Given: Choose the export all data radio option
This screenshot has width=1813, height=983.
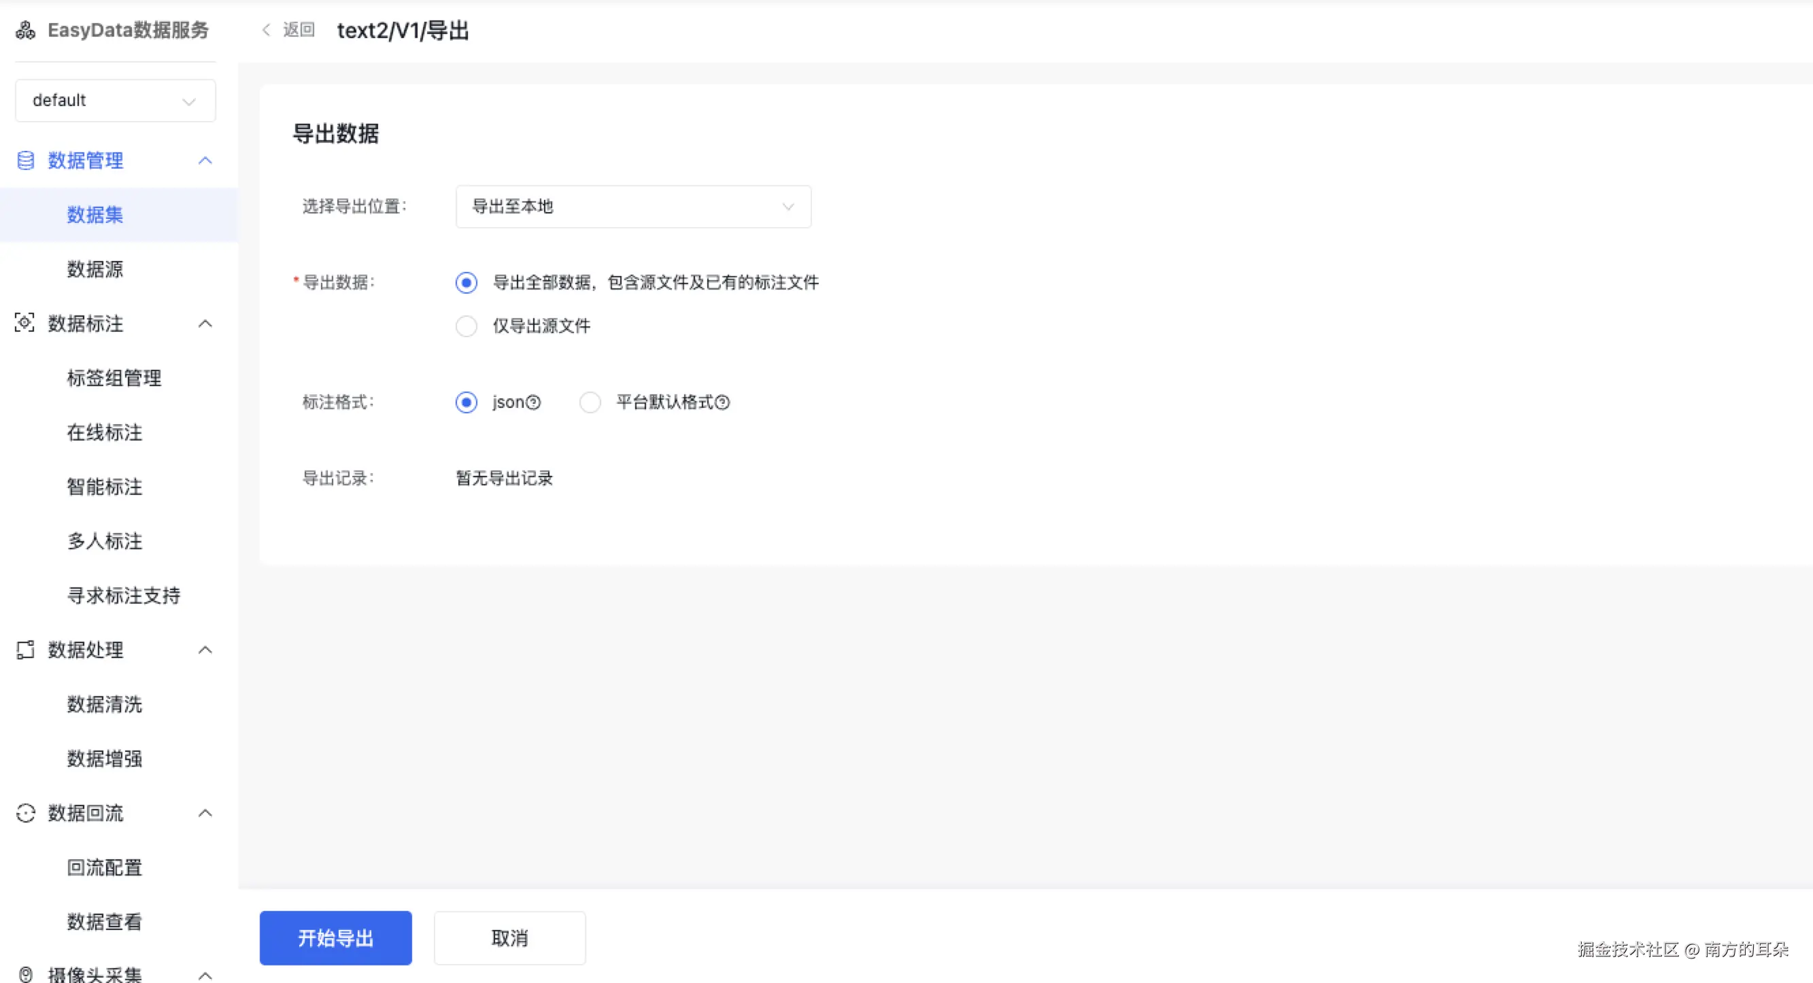Looking at the screenshot, I should coord(466,283).
